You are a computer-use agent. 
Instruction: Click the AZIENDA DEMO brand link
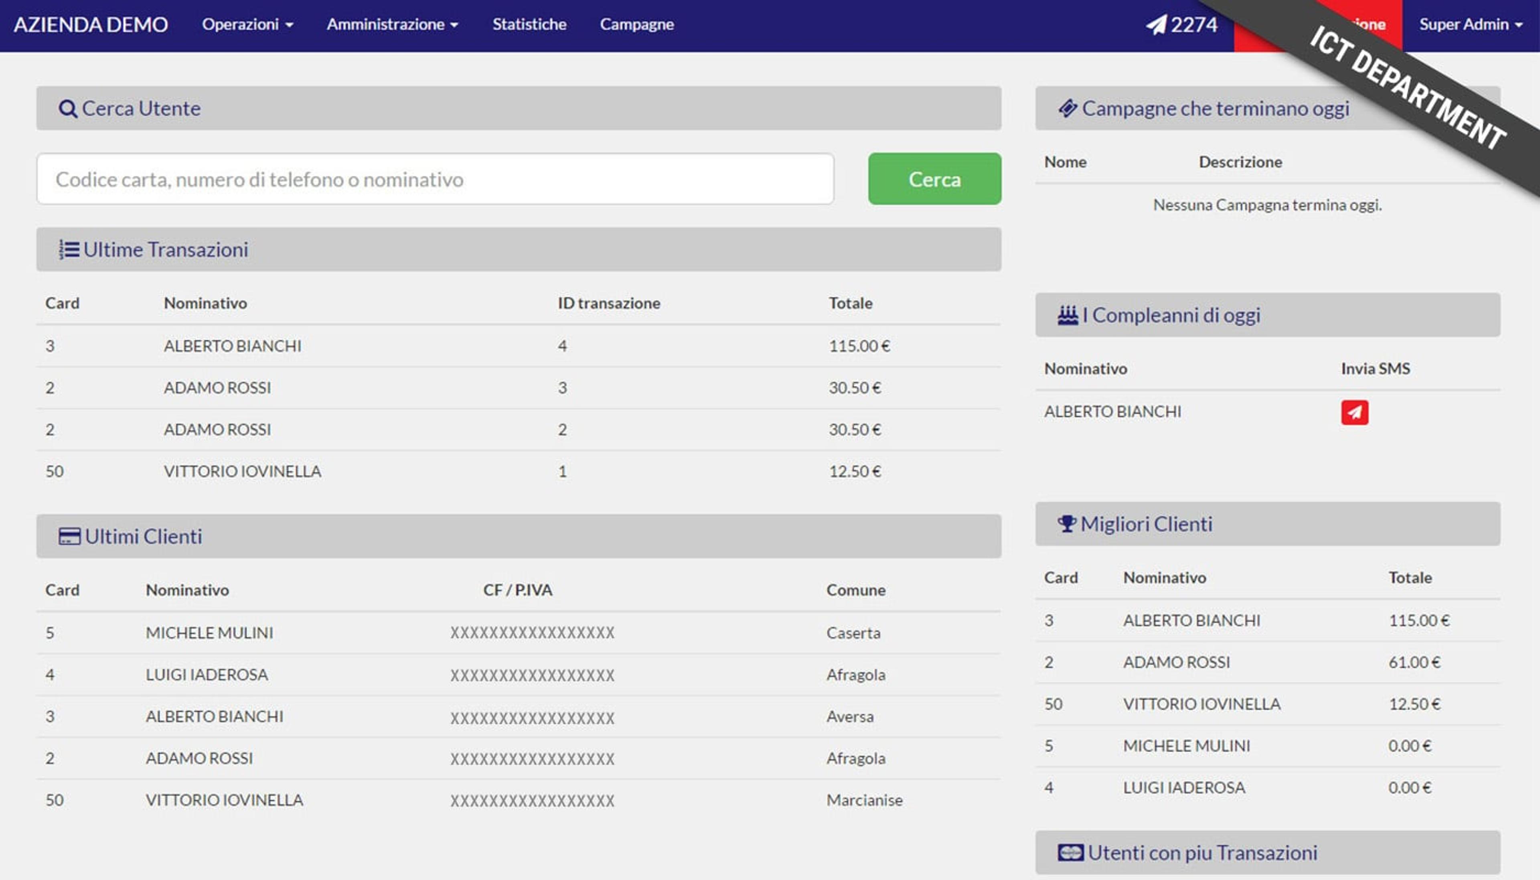[x=91, y=24]
